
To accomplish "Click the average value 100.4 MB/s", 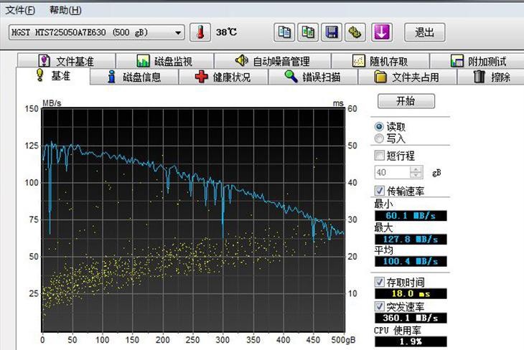I will coord(411,261).
